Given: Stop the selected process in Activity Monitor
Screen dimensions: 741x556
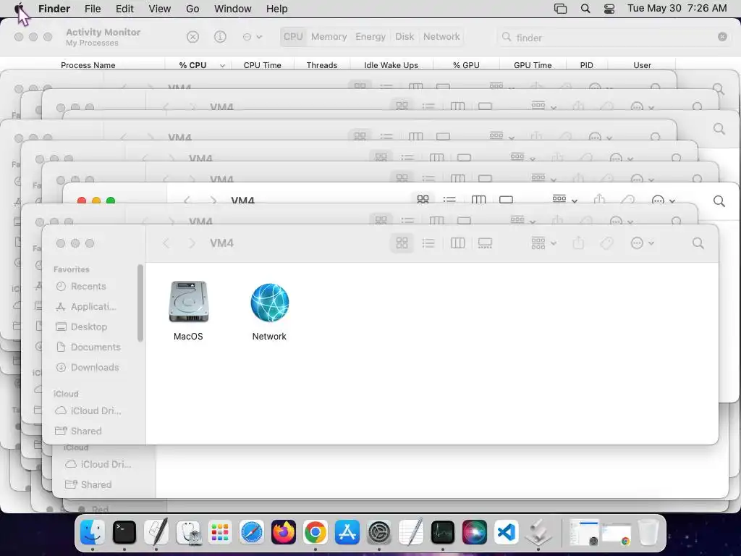Looking at the screenshot, I should pyautogui.click(x=192, y=37).
